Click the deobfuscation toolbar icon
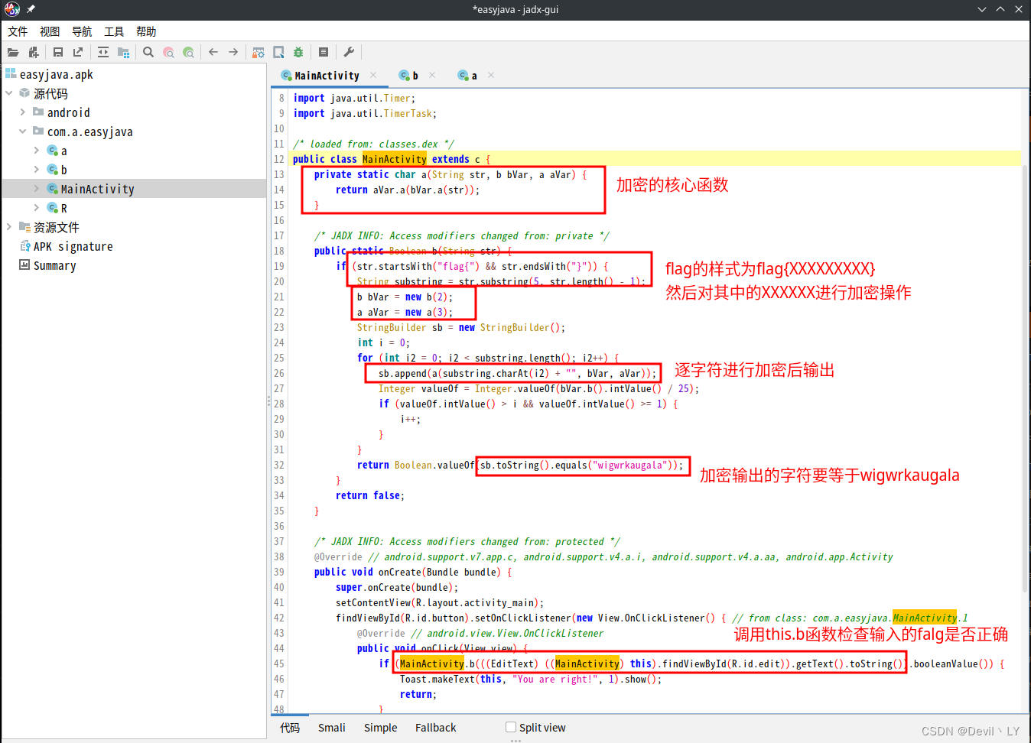Viewport: 1031px width, 743px height. tap(259, 52)
